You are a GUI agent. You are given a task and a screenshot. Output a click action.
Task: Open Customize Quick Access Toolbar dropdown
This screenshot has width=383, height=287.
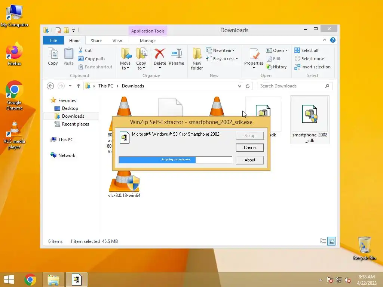coord(74,31)
